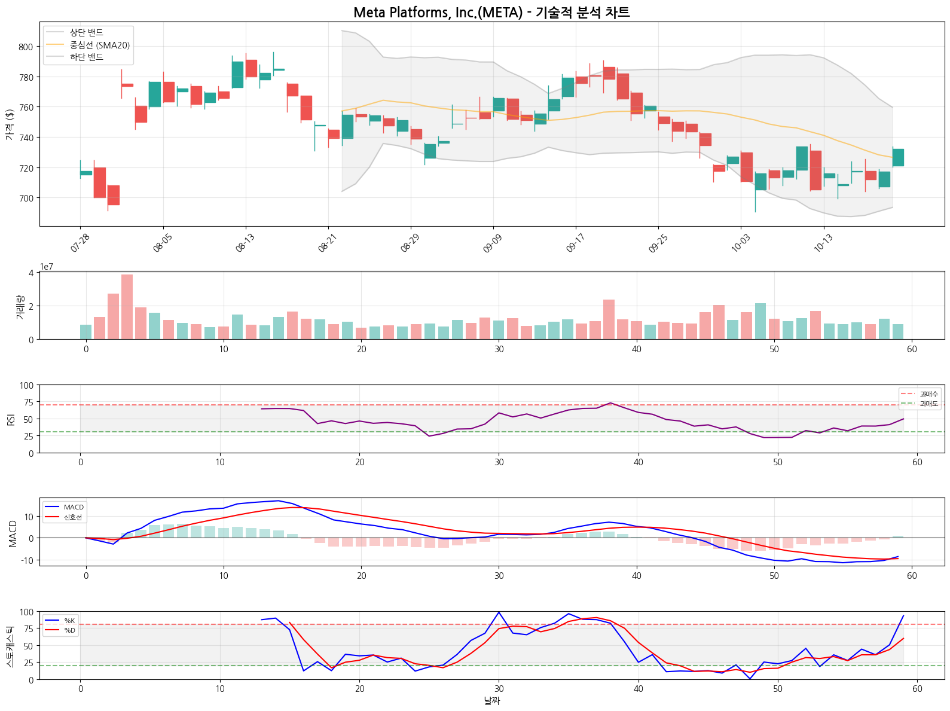Click the 09-09 date tick label

point(493,243)
